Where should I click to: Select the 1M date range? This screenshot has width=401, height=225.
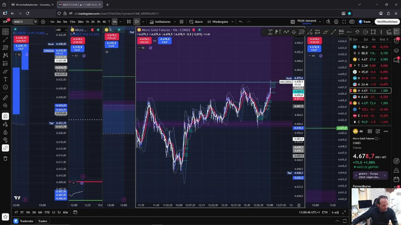point(28,212)
